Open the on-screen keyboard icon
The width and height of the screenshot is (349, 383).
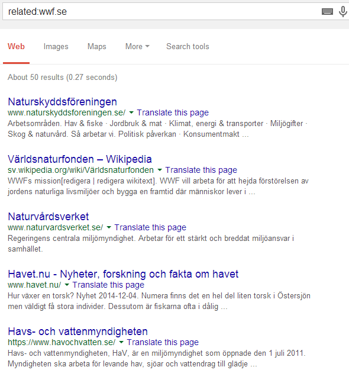pos(327,11)
